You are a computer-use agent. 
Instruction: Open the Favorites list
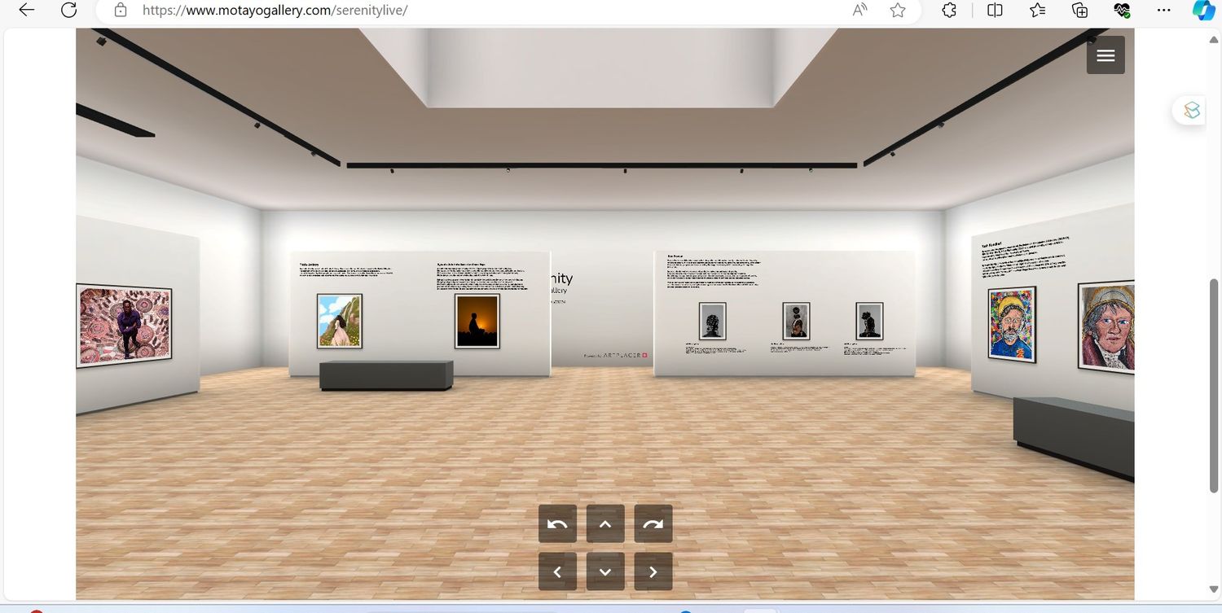coord(1037,10)
